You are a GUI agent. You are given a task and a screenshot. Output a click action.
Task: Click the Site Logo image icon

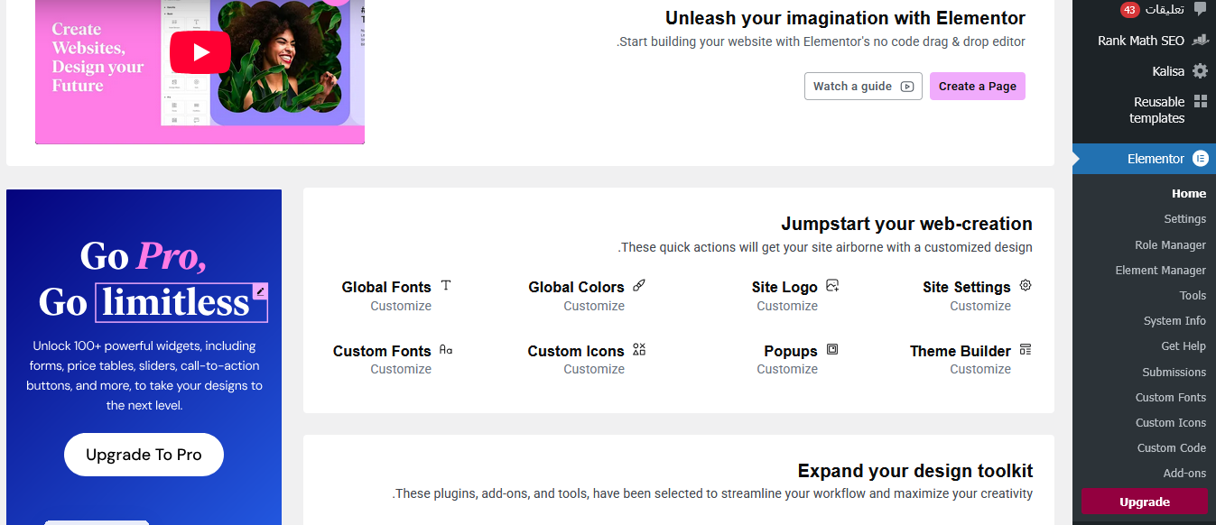[x=832, y=285]
